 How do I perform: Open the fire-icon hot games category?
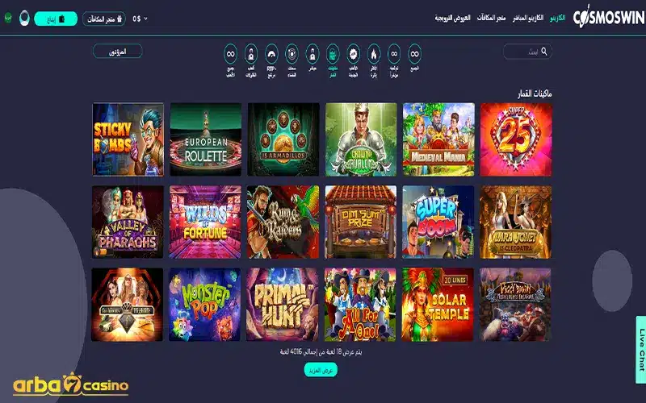pos(374,53)
